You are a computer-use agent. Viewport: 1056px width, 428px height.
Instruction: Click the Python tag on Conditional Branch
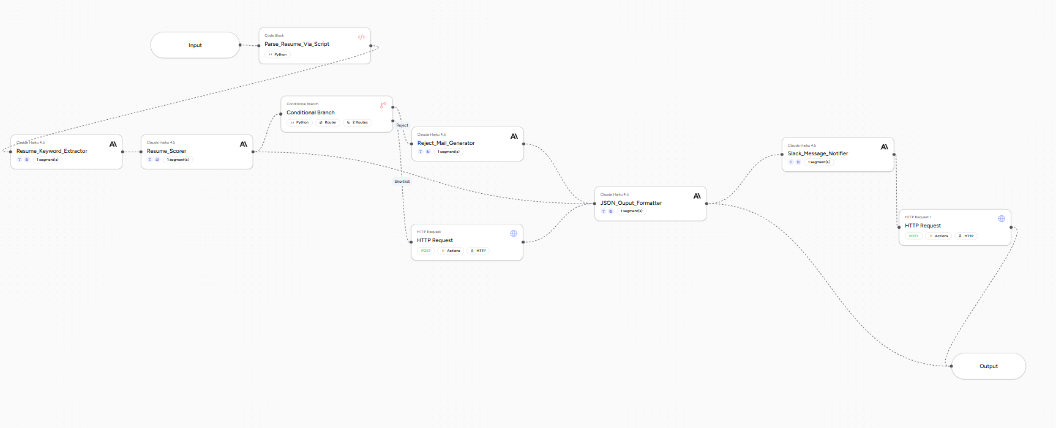coord(300,122)
